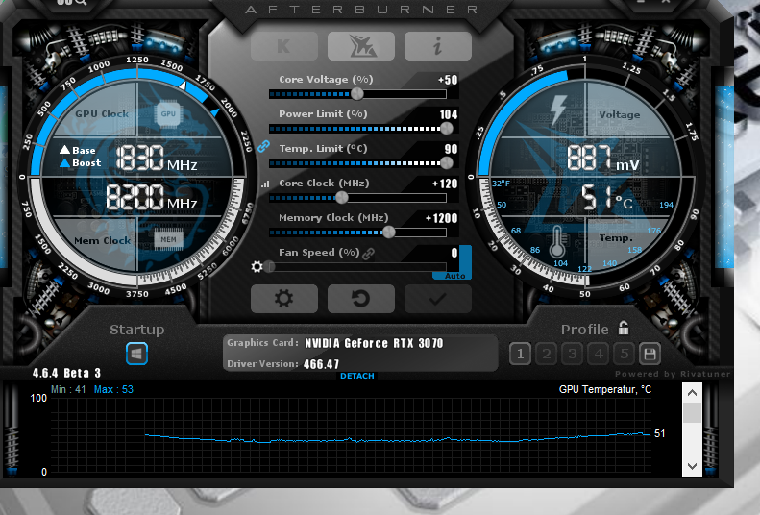The height and width of the screenshot is (515, 760).
Task: Click the 8200 MHz memory clock readout
Action: pyautogui.click(x=151, y=197)
